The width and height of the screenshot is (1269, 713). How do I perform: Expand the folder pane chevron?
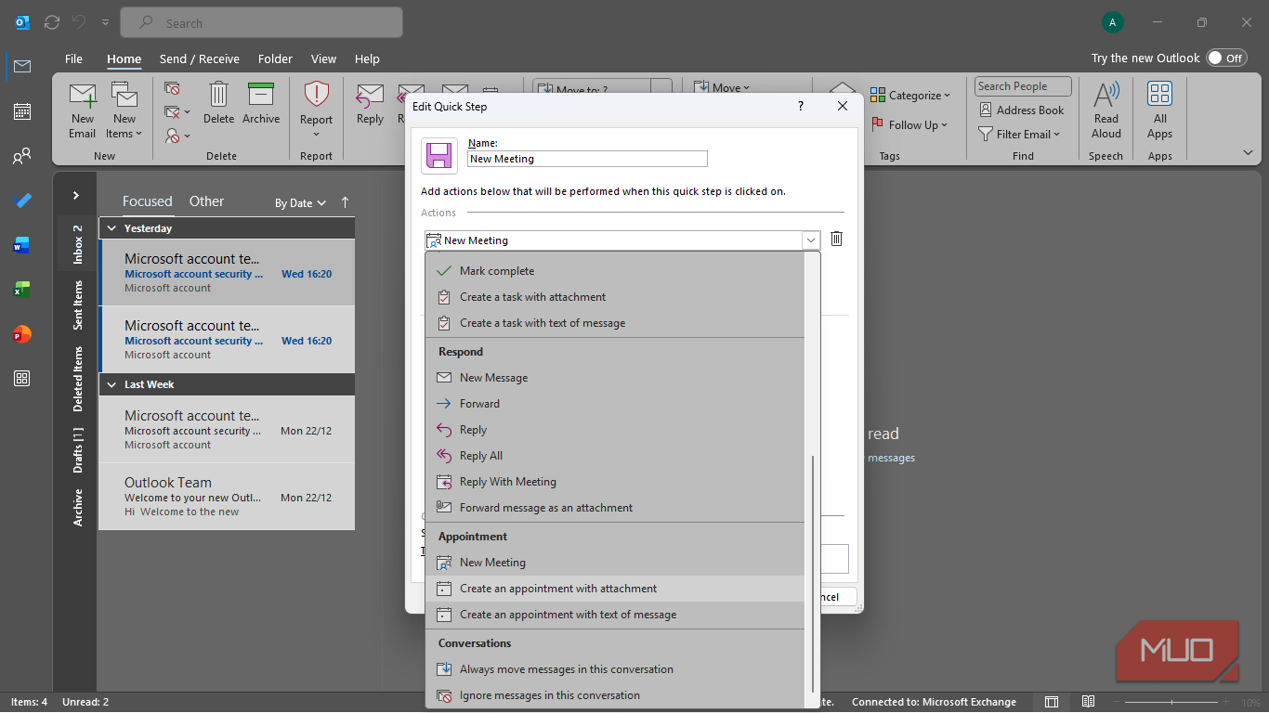[76, 196]
